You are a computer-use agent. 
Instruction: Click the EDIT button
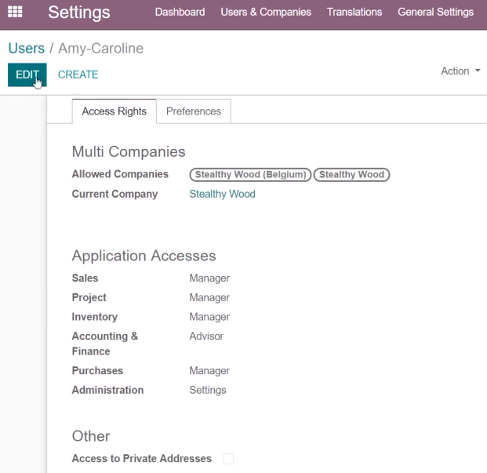27,75
